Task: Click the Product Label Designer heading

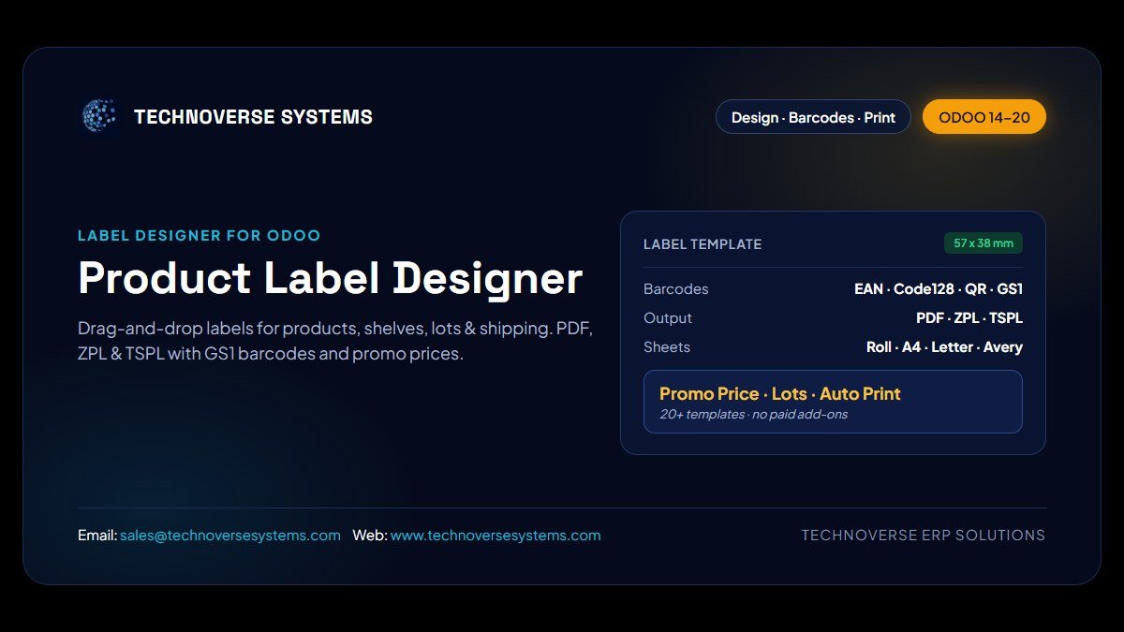Action: pos(331,278)
